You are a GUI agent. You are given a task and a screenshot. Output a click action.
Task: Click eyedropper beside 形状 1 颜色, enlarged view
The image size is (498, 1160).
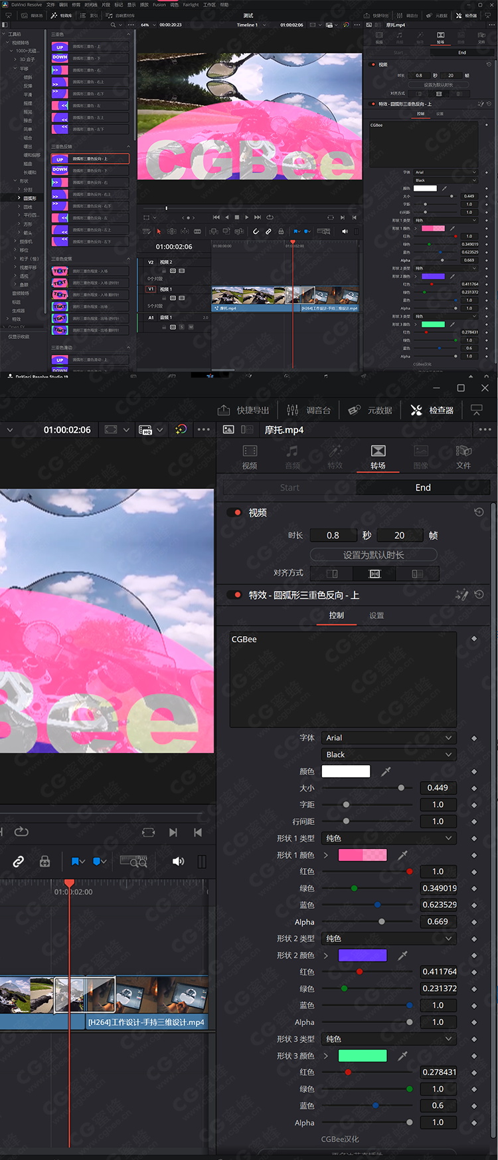click(402, 855)
